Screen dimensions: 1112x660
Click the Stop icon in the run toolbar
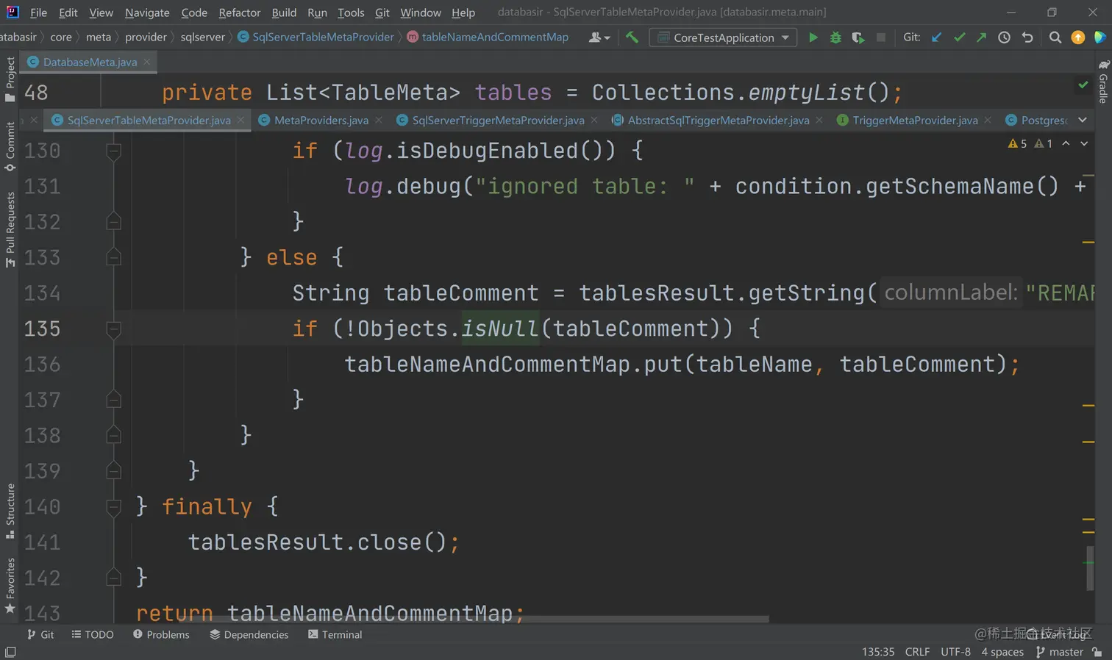(881, 37)
